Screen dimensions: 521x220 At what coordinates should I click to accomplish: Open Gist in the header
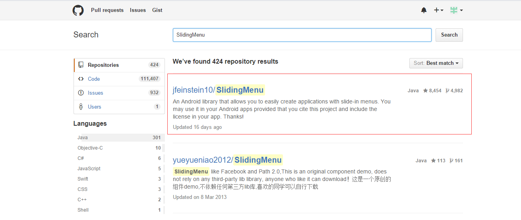pyautogui.click(x=157, y=10)
